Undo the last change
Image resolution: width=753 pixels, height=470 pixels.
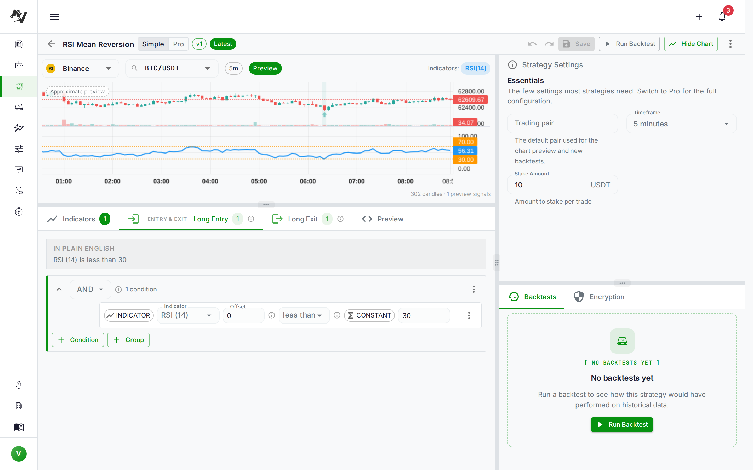[x=532, y=44]
